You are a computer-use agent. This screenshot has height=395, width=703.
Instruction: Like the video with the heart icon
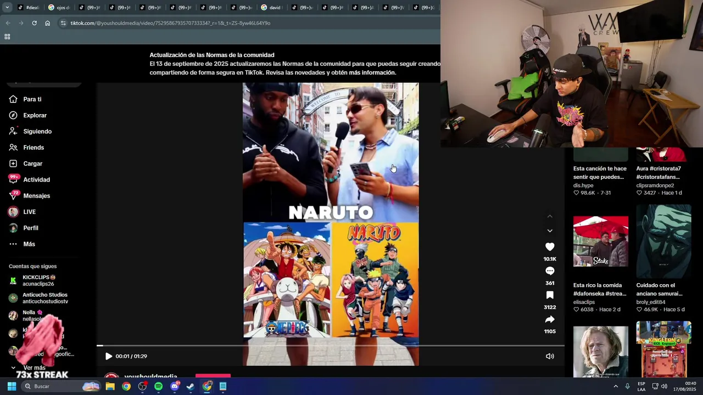coord(550,247)
